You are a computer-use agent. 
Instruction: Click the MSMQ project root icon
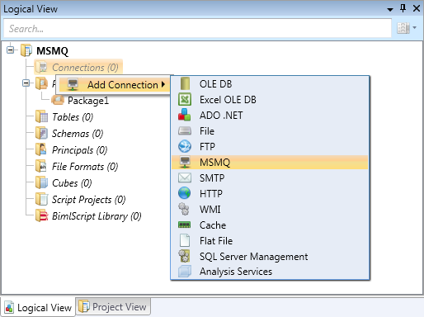click(26, 50)
